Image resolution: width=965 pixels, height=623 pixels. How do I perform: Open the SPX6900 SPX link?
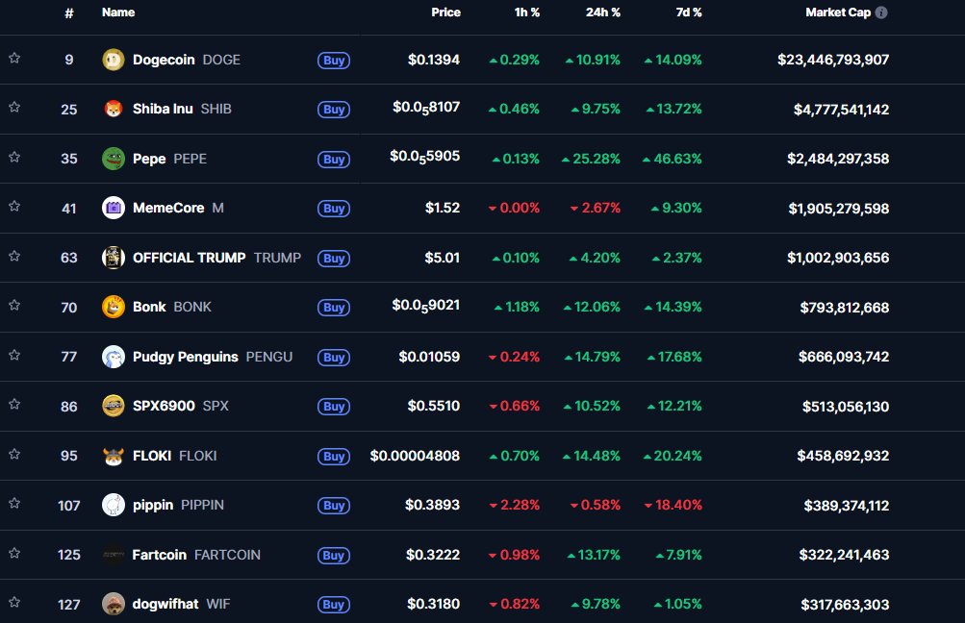180,406
